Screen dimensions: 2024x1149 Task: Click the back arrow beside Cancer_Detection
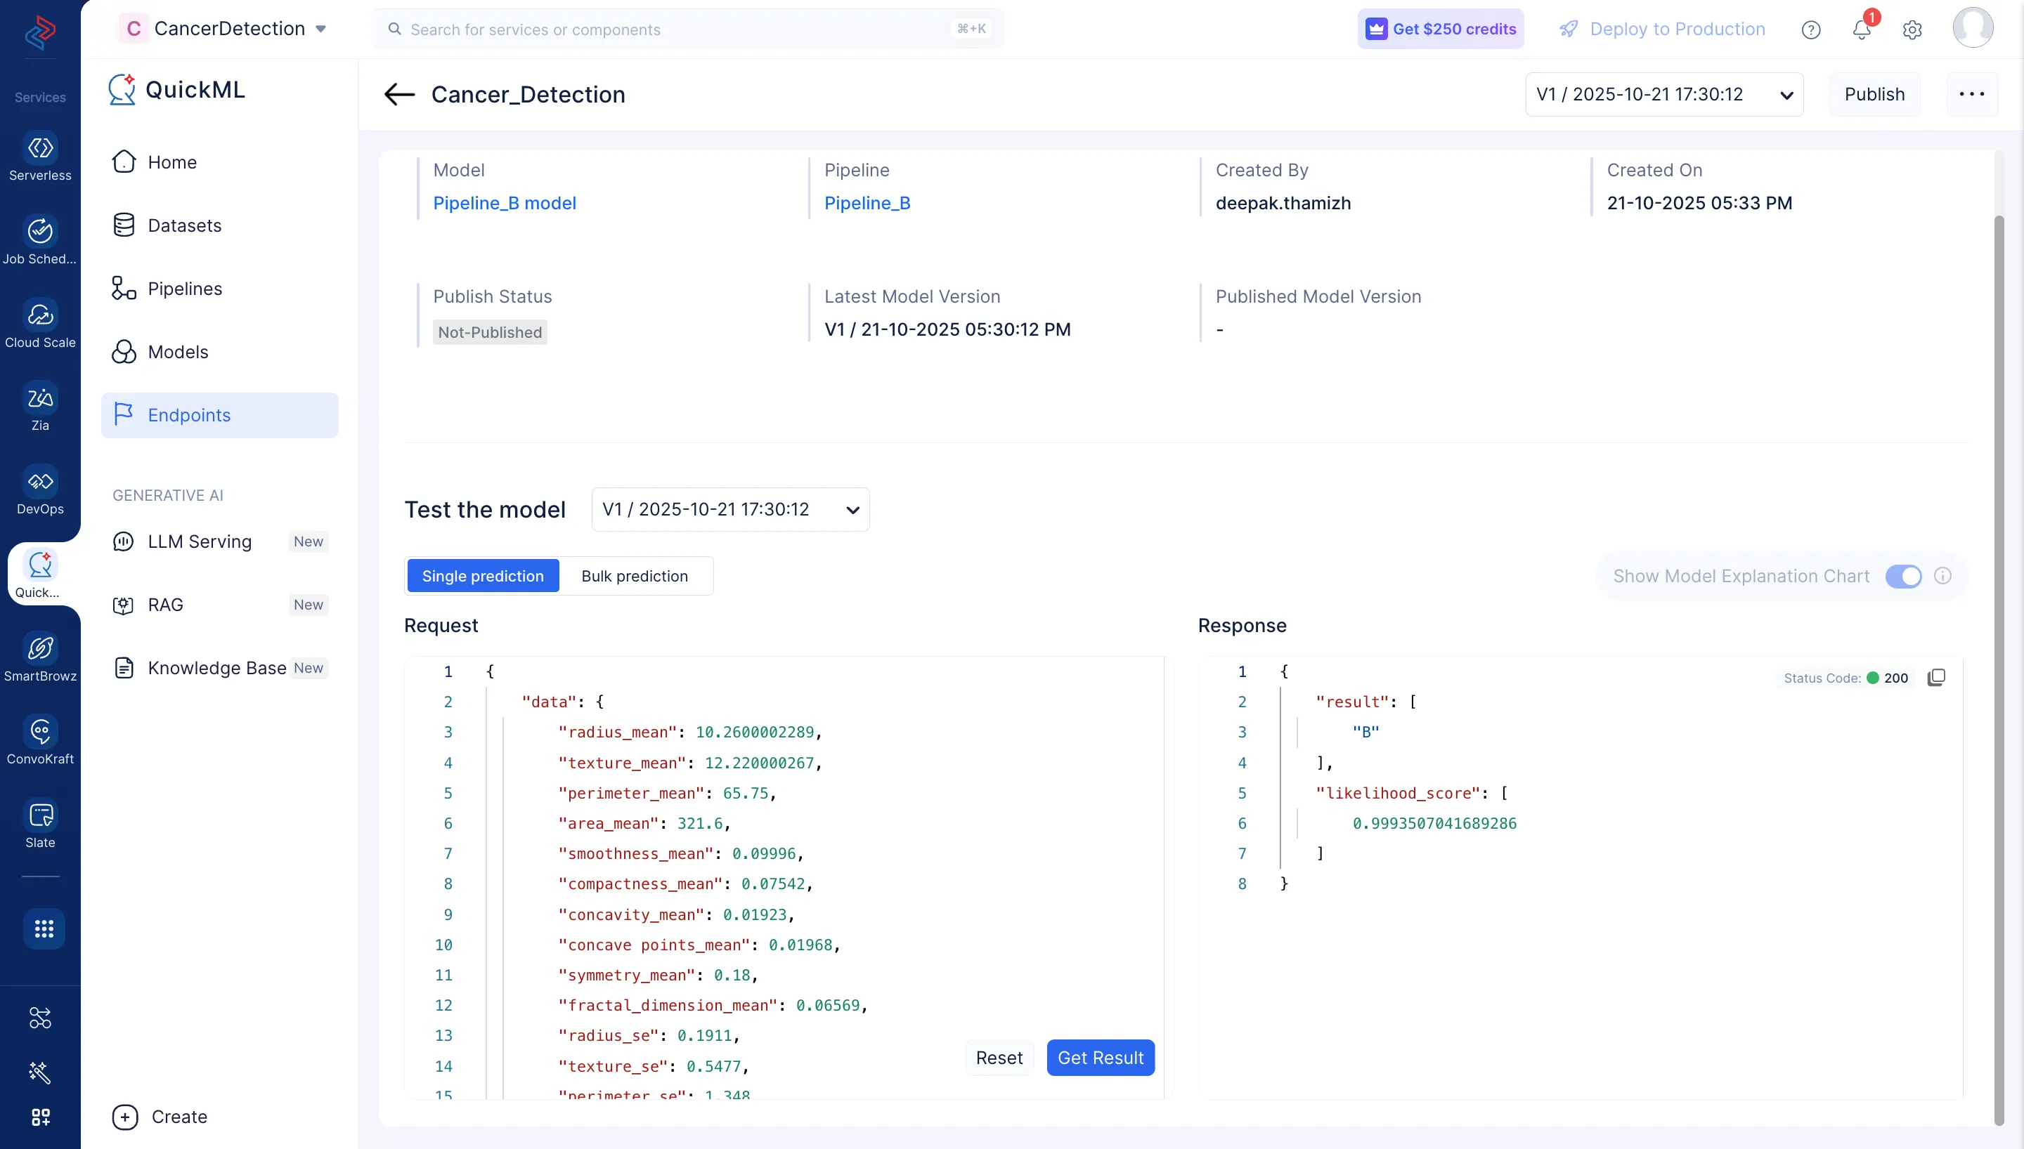pos(399,95)
